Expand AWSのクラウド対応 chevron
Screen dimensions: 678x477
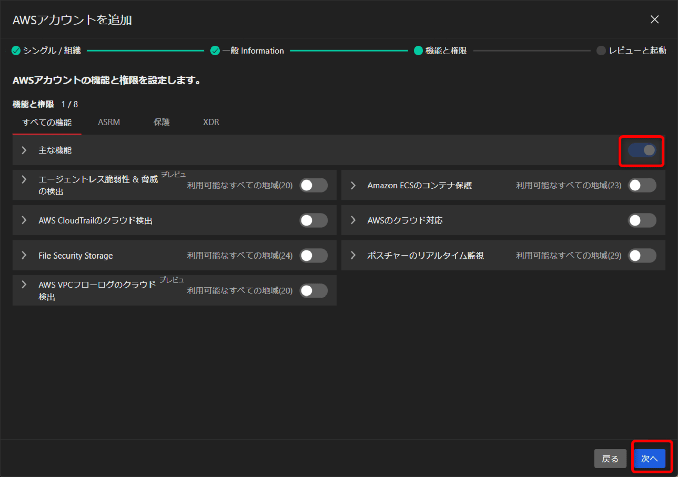[353, 220]
